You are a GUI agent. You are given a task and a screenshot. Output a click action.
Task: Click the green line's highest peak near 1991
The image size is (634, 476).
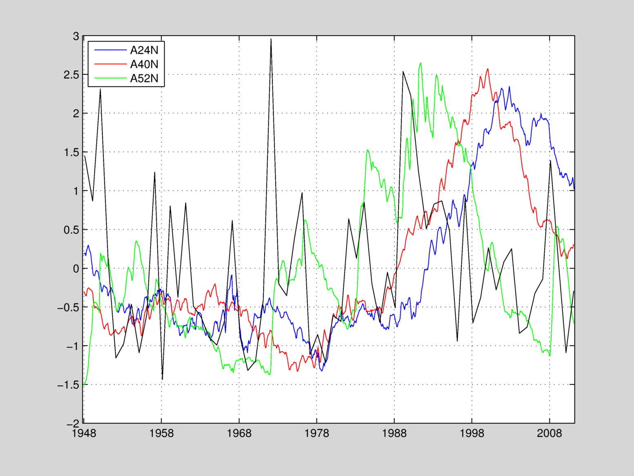[420, 63]
